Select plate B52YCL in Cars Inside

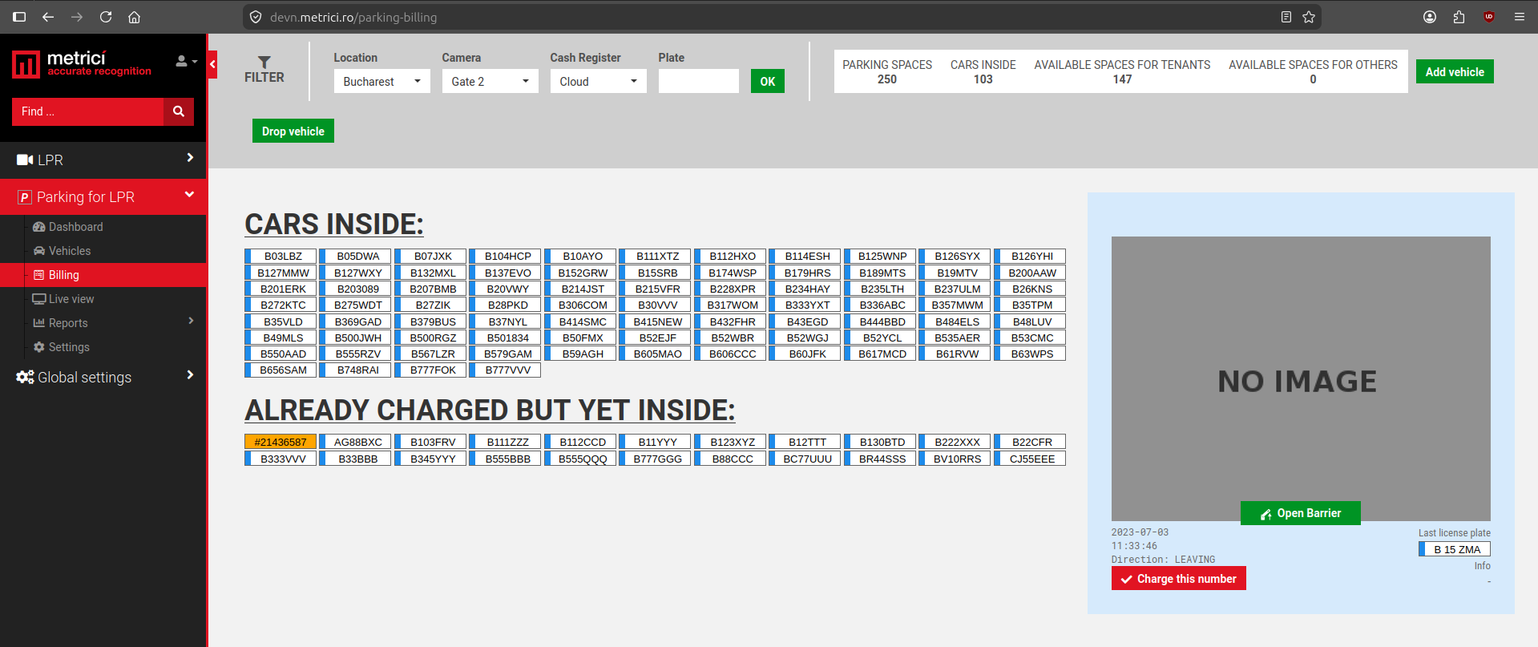[880, 338]
